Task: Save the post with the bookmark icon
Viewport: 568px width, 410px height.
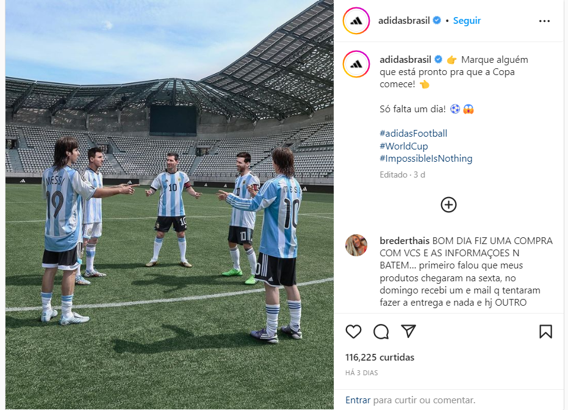Action: tap(545, 331)
